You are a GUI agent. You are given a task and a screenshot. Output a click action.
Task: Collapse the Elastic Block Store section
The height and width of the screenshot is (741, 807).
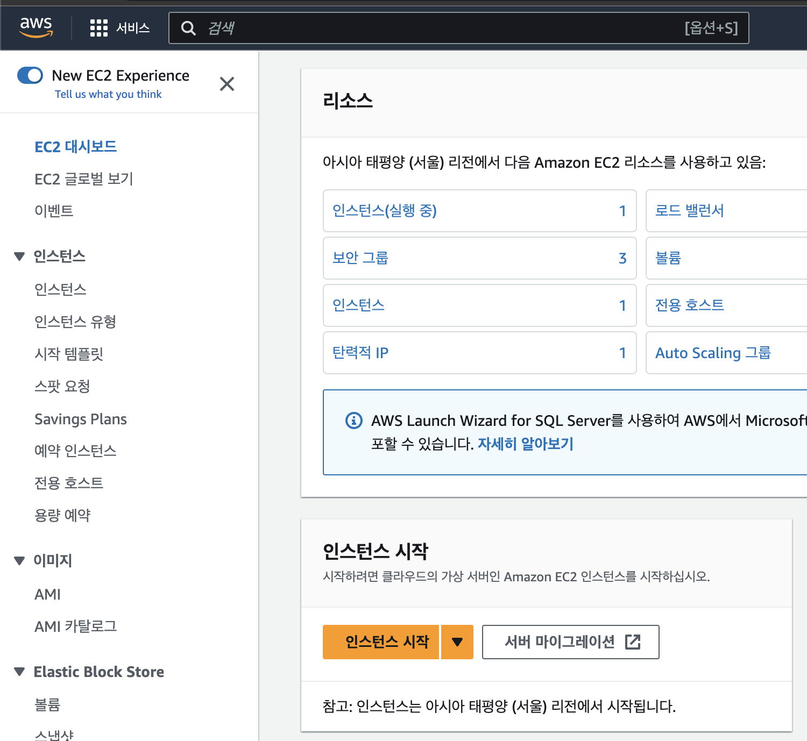click(19, 672)
